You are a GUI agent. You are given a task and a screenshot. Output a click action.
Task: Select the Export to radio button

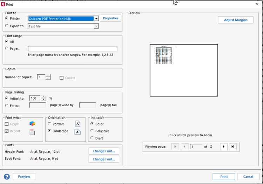coord(7,26)
